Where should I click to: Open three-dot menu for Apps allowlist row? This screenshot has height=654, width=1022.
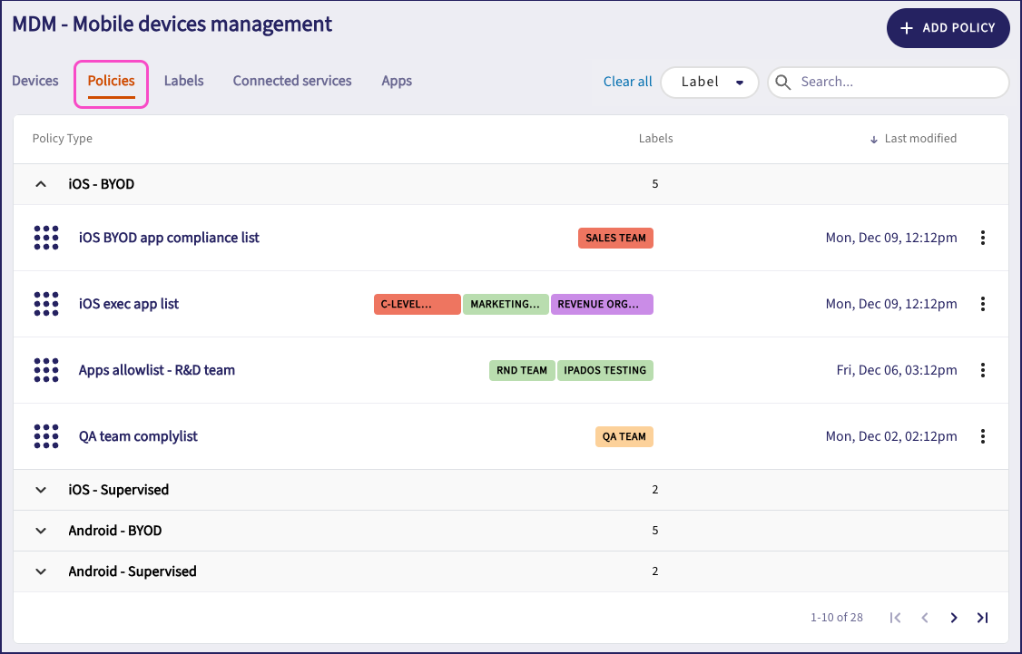(982, 370)
